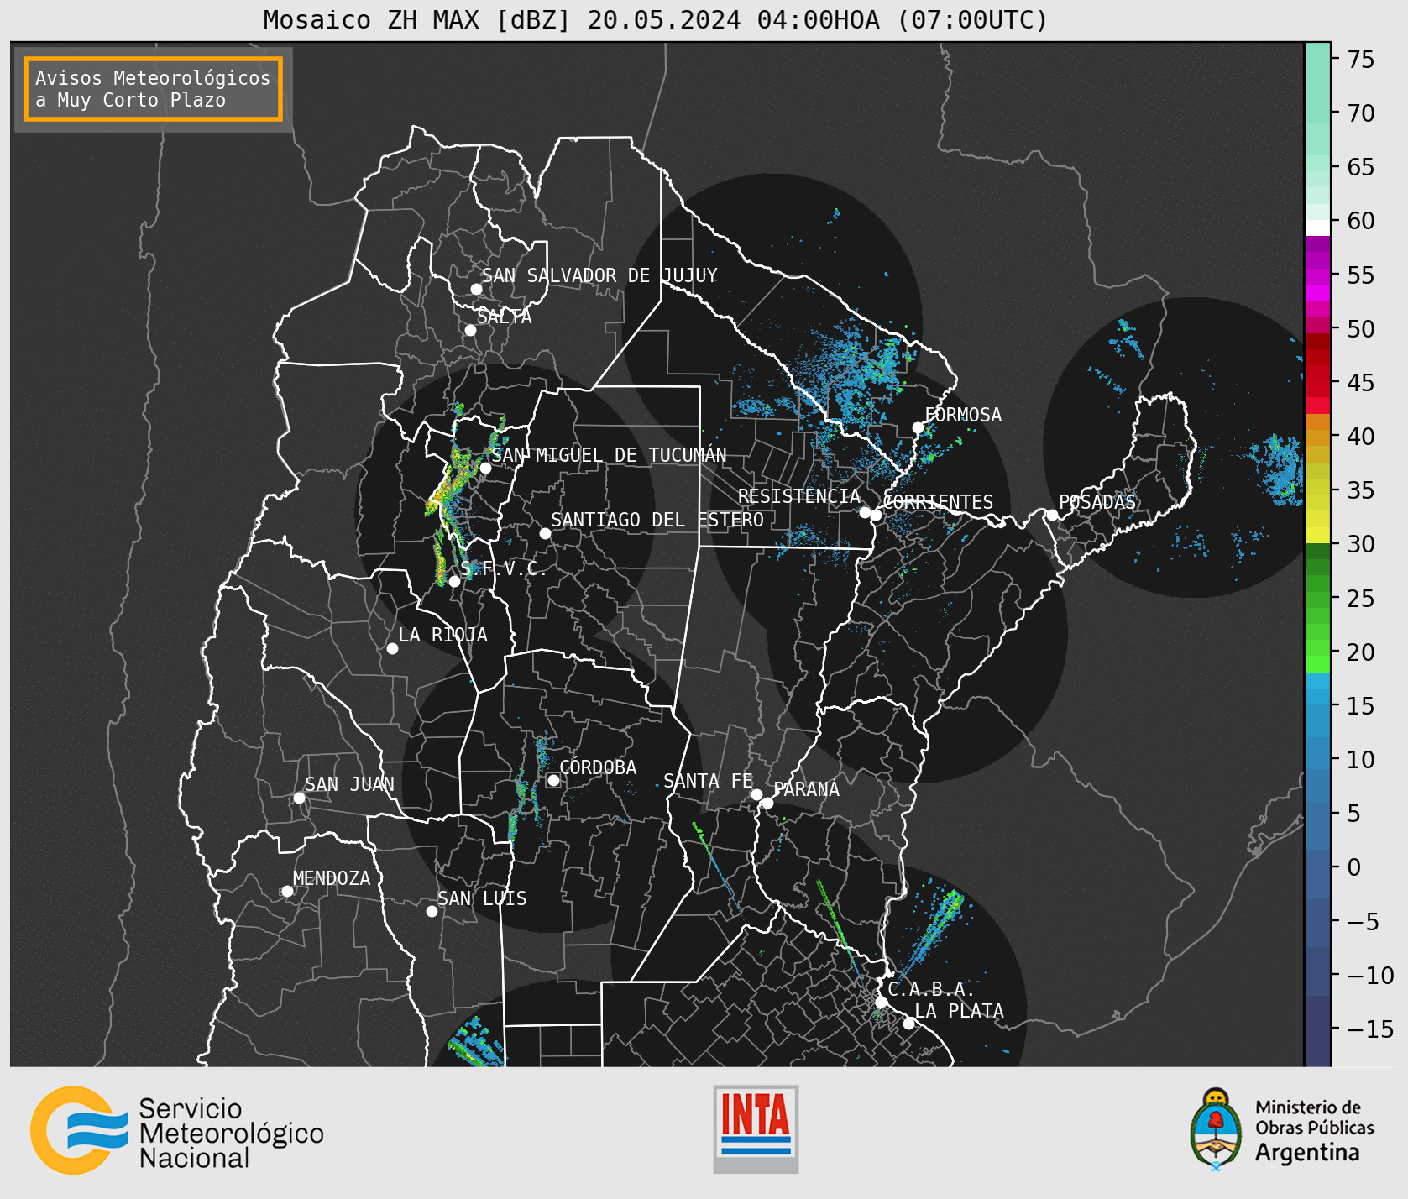Click the San Luis city marker
Image resolution: width=1408 pixels, height=1199 pixels.
coord(432,911)
